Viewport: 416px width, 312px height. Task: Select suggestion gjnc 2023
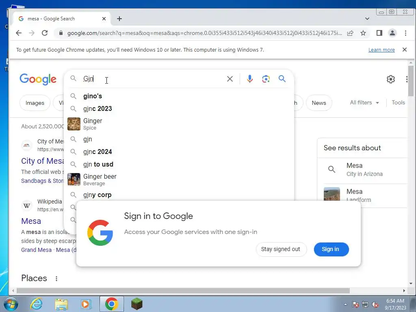tap(179, 108)
